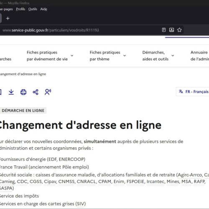This screenshot has width=209, height=209.
Task: Toggle reader view in address bar
Action: click(x=164, y=30)
